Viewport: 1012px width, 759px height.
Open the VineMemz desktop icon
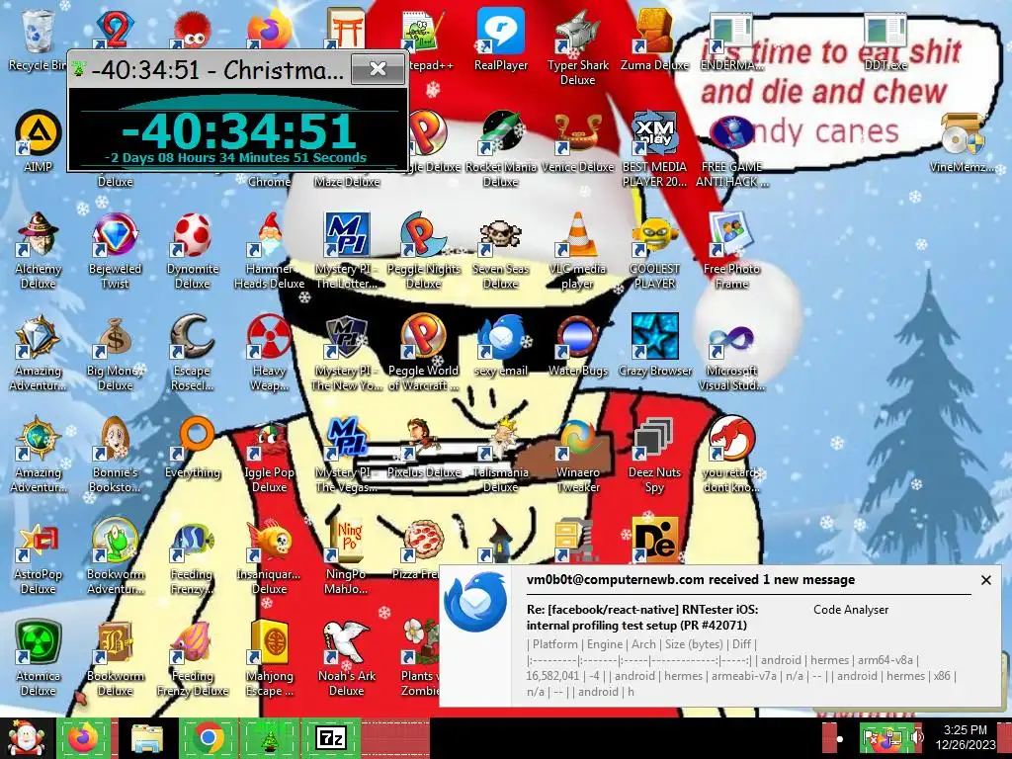(x=962, y=133)
